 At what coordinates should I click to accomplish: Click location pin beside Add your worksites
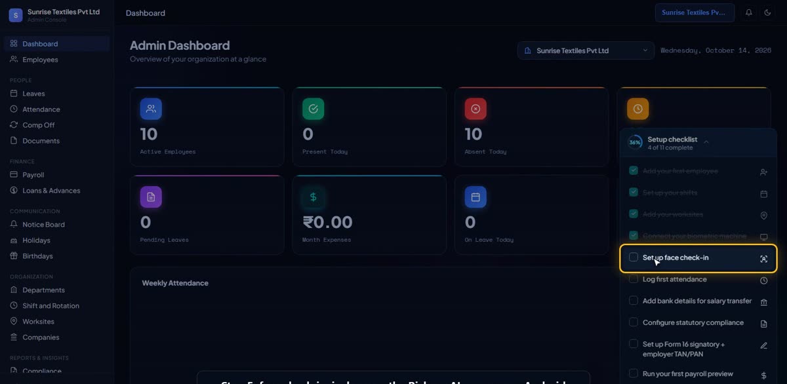[763, 216]
